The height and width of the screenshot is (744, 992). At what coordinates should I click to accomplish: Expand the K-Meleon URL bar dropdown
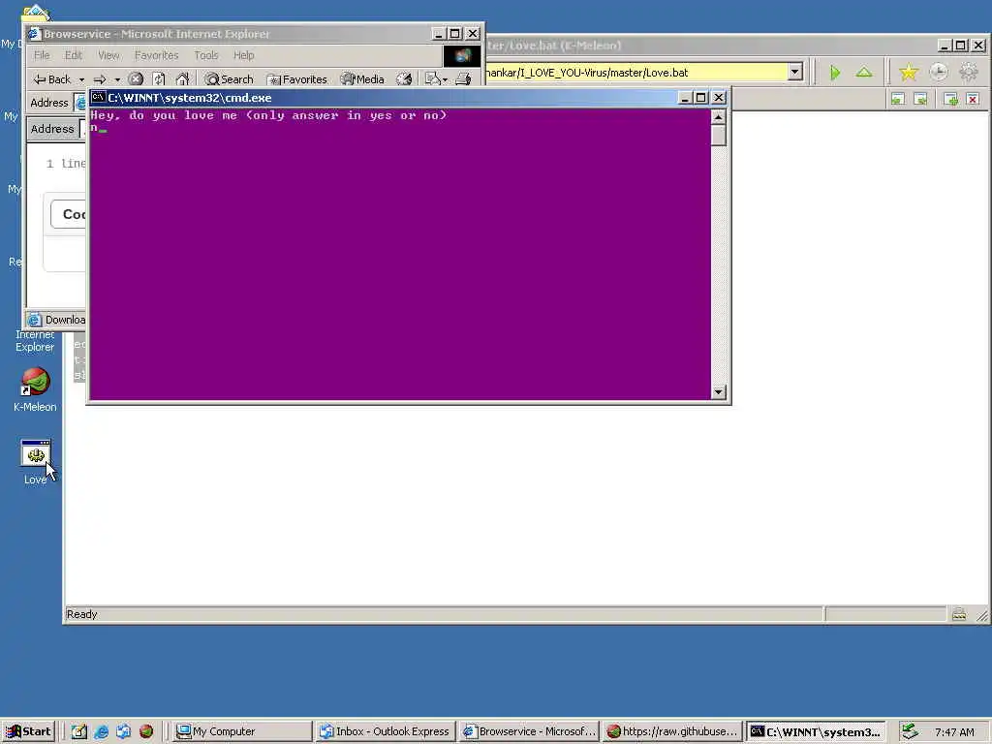coord(795,72)
